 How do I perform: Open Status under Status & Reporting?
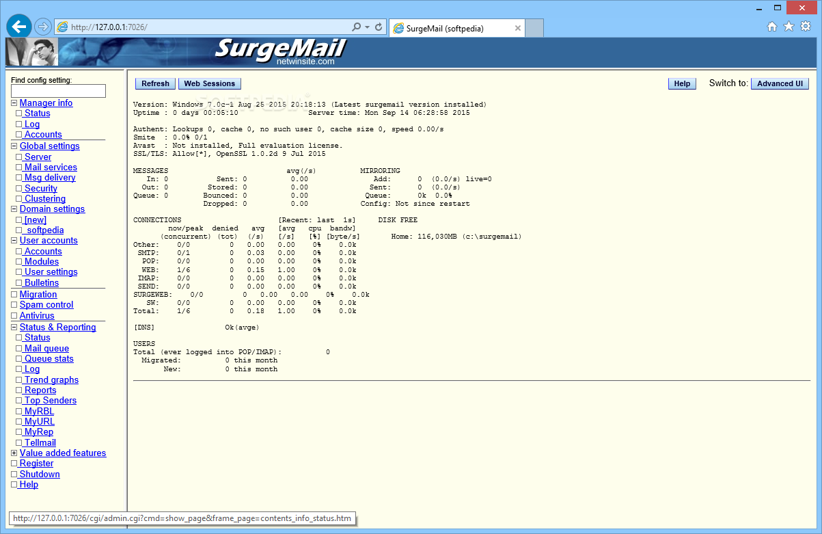click(38, 338)
